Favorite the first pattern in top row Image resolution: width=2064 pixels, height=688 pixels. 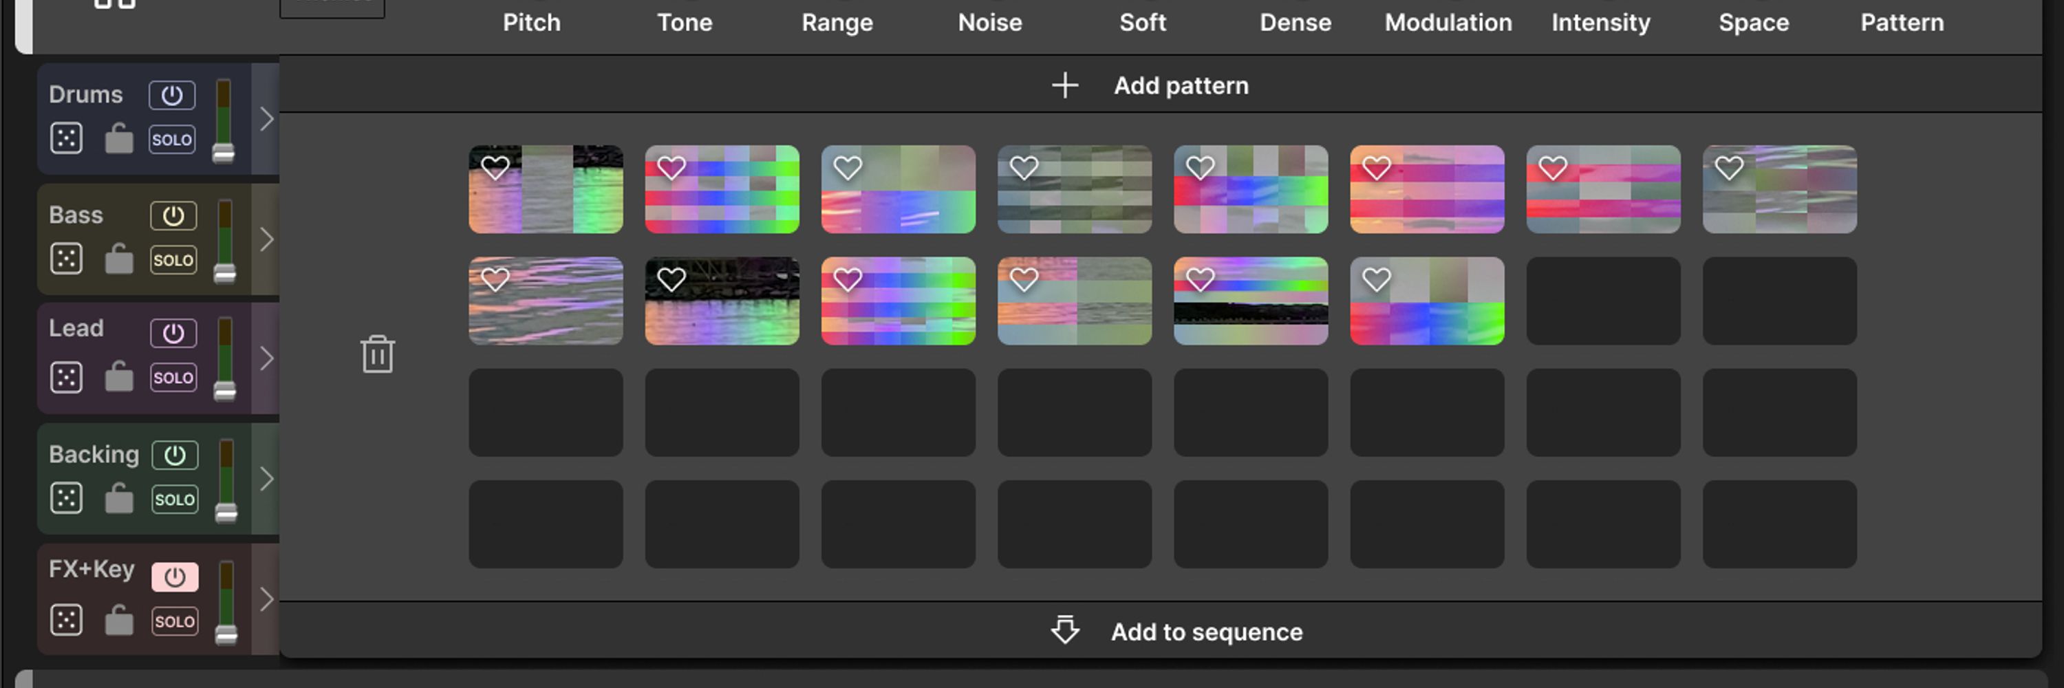pyautogui.click(x=495, y=167)
